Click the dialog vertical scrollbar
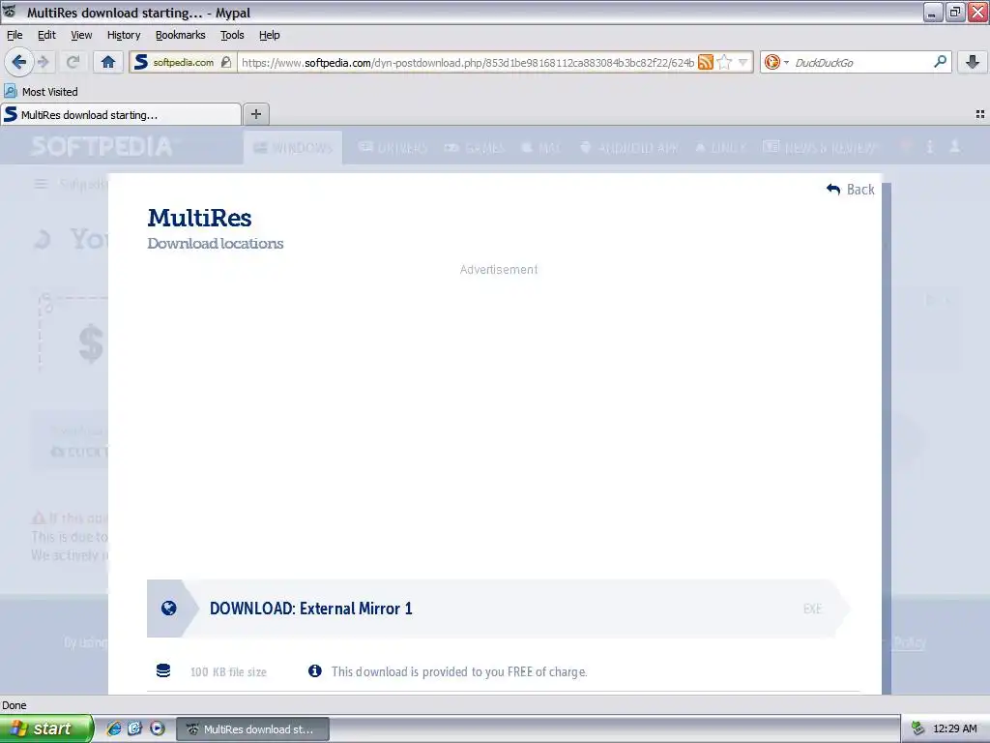 pos(887,438)
